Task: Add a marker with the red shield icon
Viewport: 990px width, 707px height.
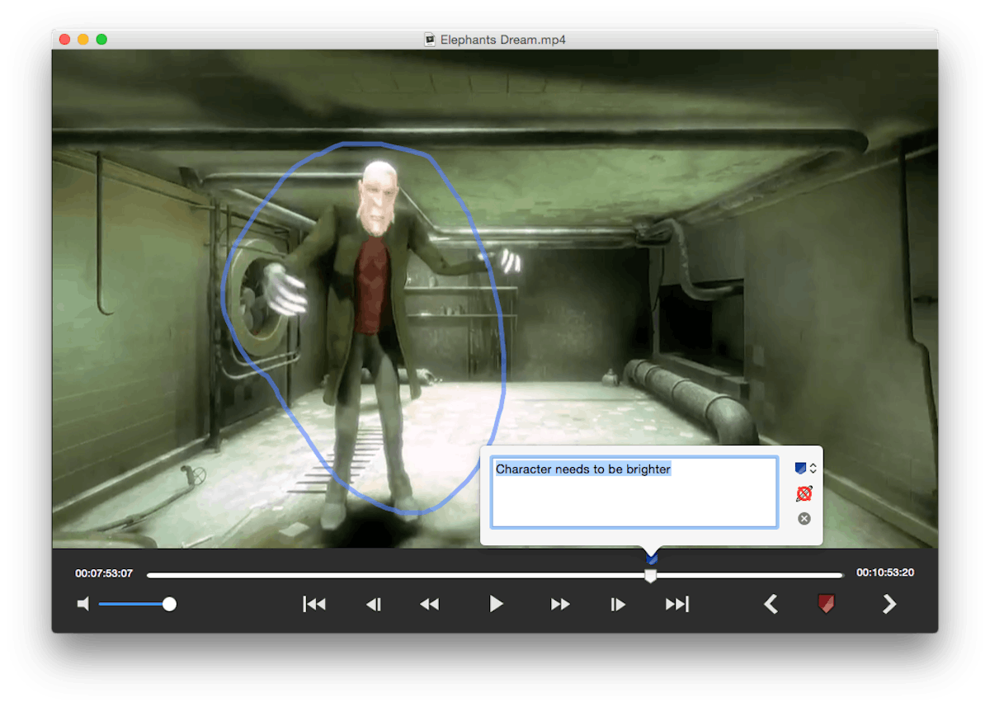Action: click(827, 605)
